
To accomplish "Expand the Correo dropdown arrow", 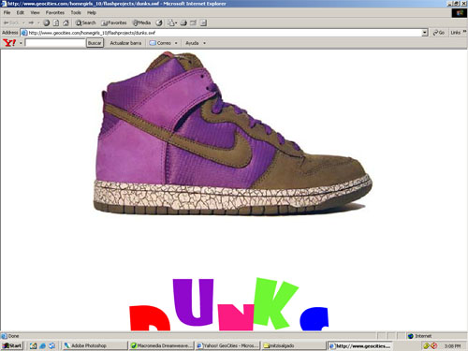I will (x=176, y=43).
